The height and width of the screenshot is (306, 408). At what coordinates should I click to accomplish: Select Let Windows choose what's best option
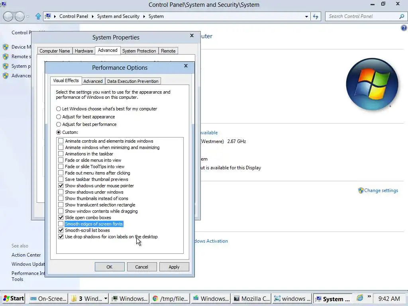106,109
